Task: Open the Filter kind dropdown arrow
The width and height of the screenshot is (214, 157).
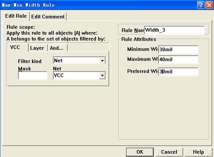Action: (x=102, y=60)
